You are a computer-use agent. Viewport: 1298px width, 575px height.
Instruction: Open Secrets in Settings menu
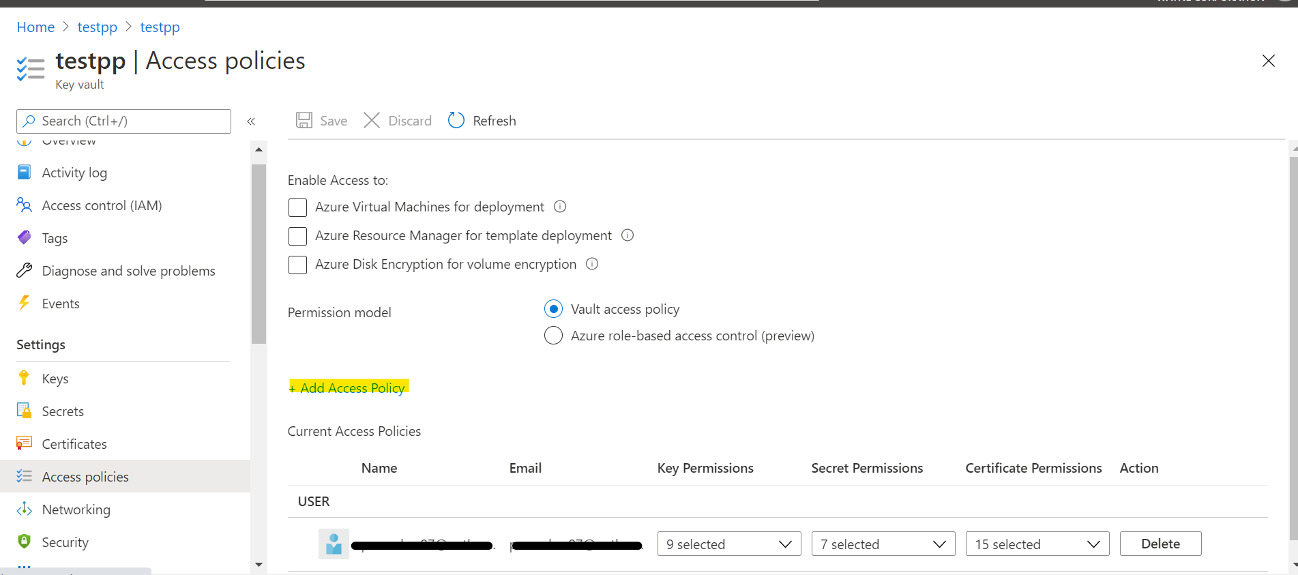pos(125,411)
